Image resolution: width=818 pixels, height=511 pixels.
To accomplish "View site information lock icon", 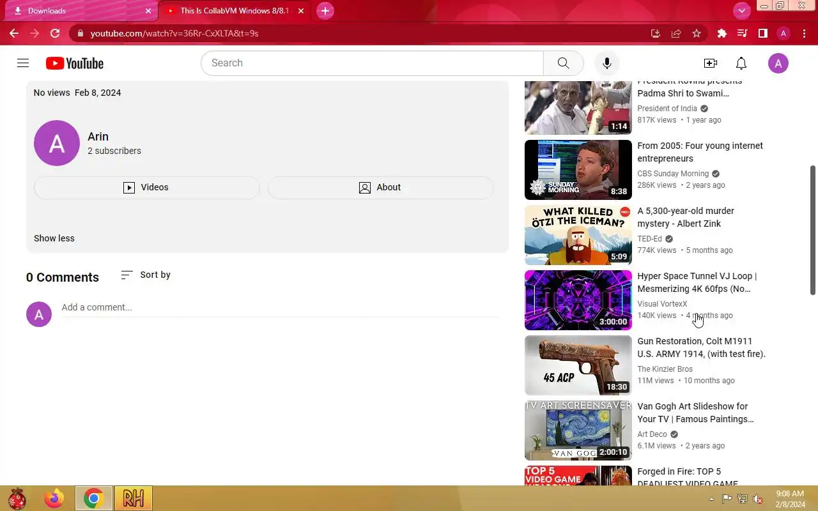I will click(x=80, y=33).
